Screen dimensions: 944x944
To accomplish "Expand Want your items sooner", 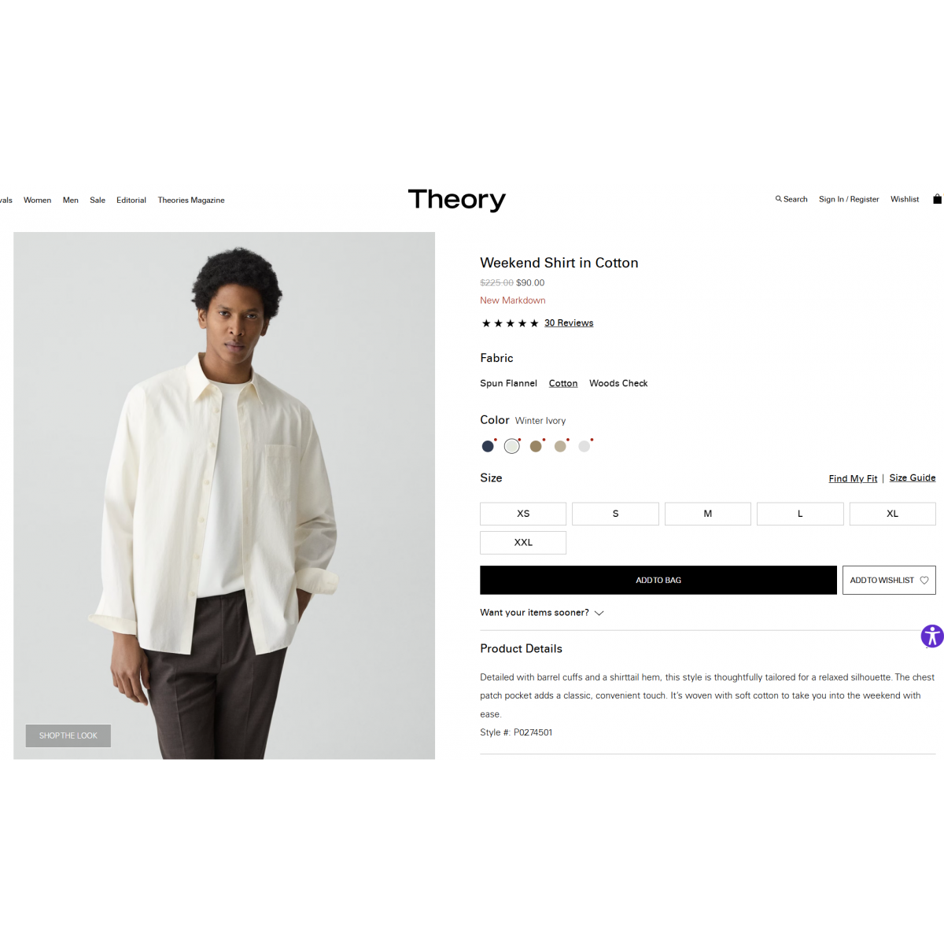I will click(542, 613).
